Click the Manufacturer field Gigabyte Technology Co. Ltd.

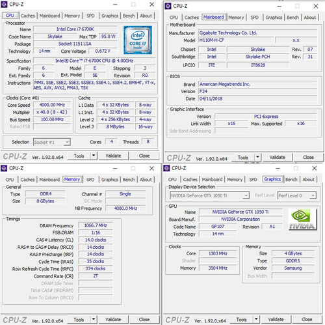coord(257,33)
